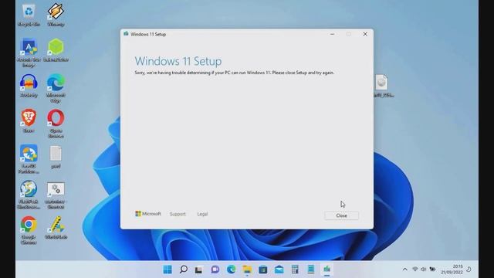This screenshot has width=494, height=278.
Task: Close the Windows 11 Setup dialog via Close button
Action: pyautogui.click(x=341, y=215)
